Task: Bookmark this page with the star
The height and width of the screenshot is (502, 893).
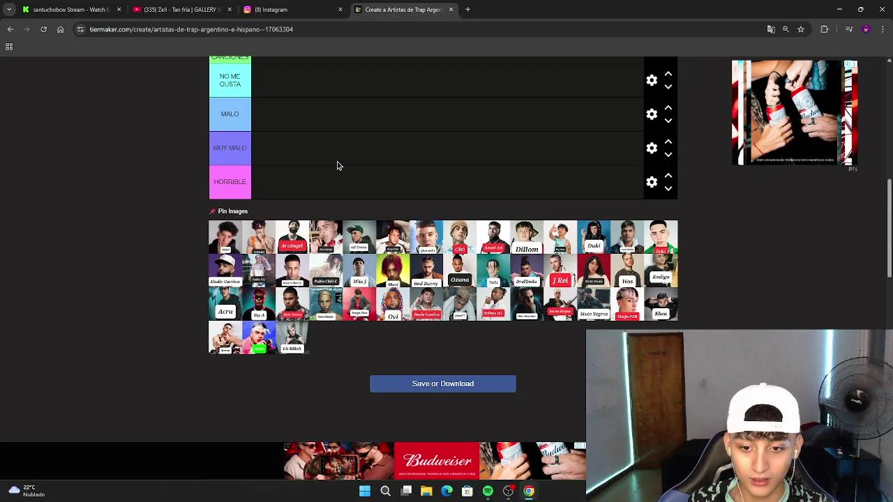Action: (801, 29)
